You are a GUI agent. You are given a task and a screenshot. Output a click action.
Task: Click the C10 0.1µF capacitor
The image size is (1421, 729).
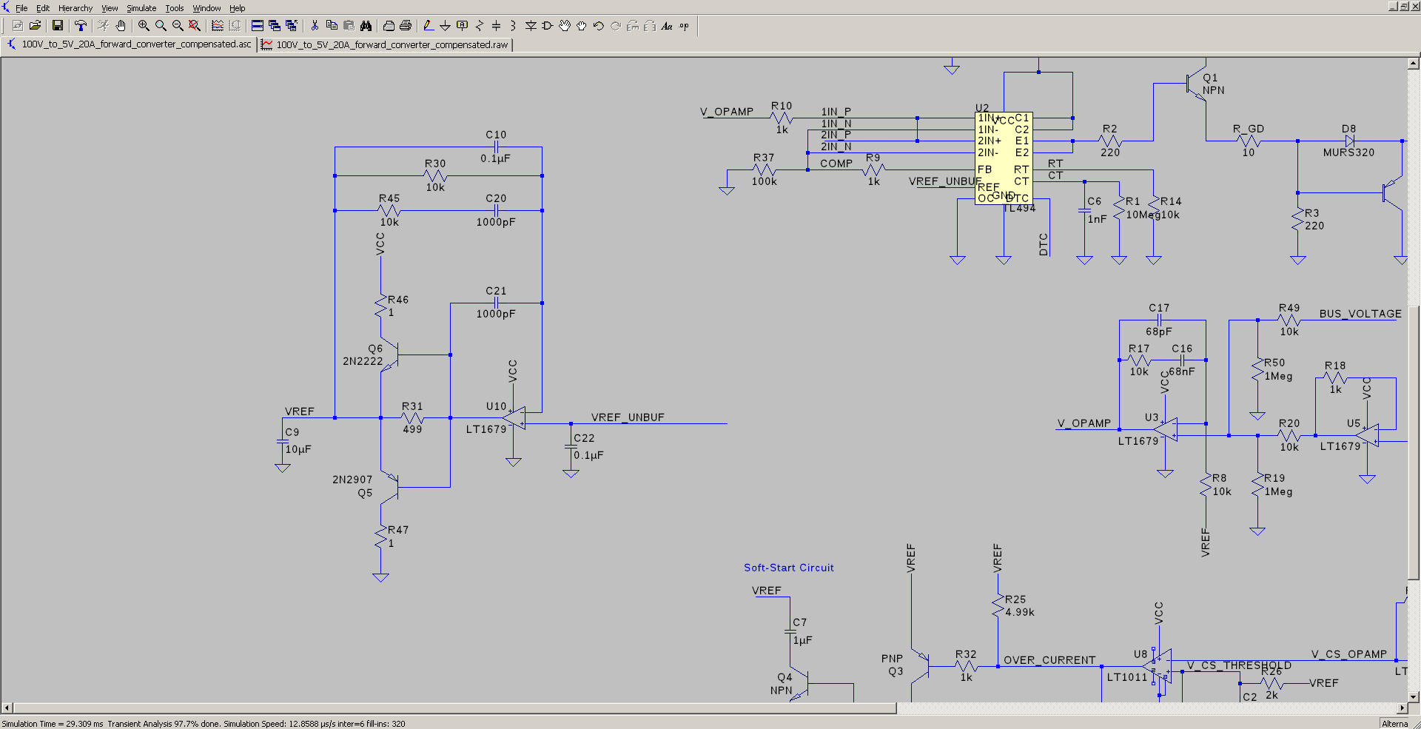[x=496, y=147]
